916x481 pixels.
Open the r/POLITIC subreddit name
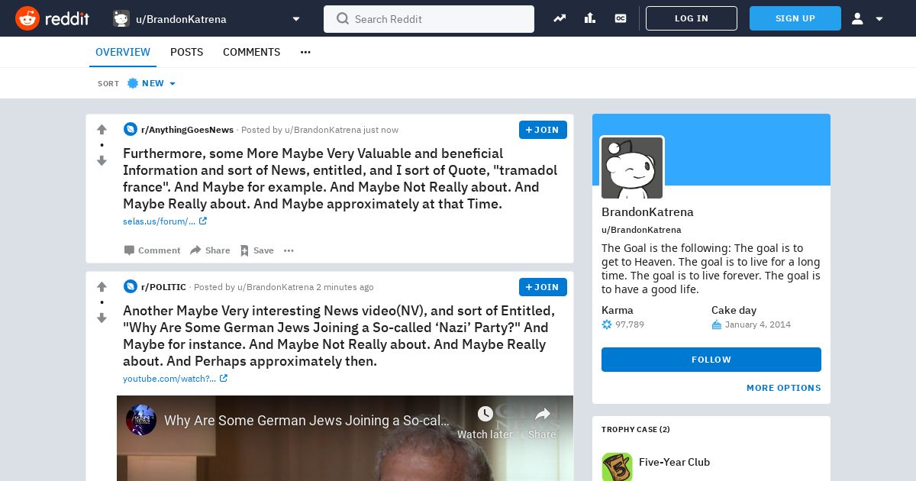(163, 287)
